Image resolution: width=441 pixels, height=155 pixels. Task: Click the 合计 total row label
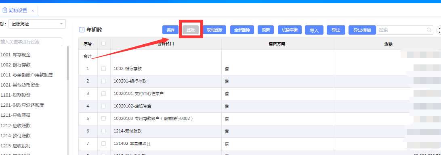pyautogui.click(x=88, y=56)
